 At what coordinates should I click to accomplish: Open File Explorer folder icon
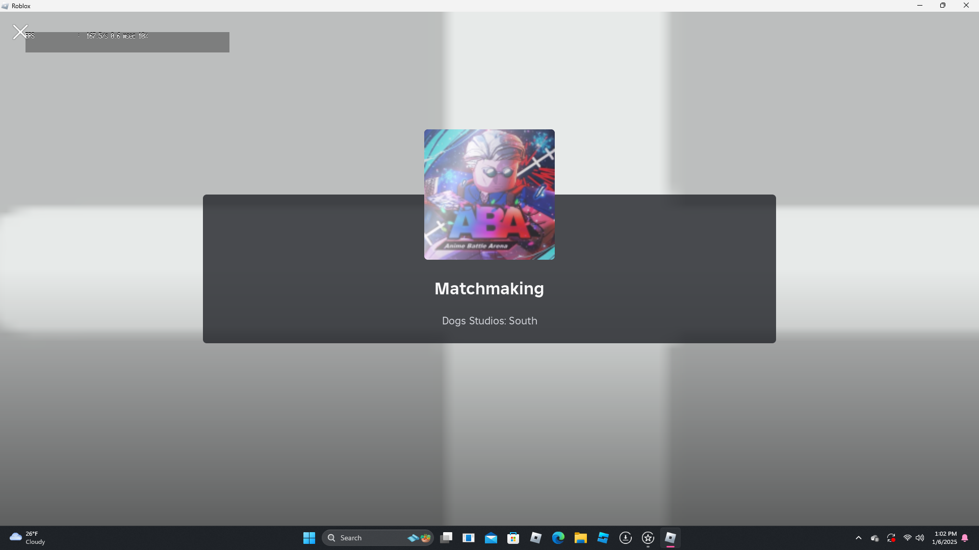click(x=581, y=538)
